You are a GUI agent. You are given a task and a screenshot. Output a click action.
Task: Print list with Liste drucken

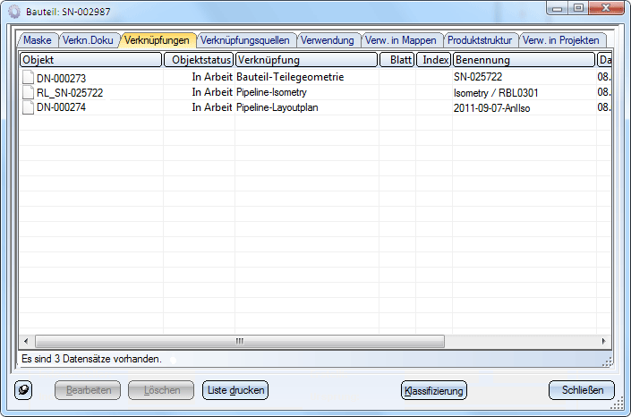point(235,390)
